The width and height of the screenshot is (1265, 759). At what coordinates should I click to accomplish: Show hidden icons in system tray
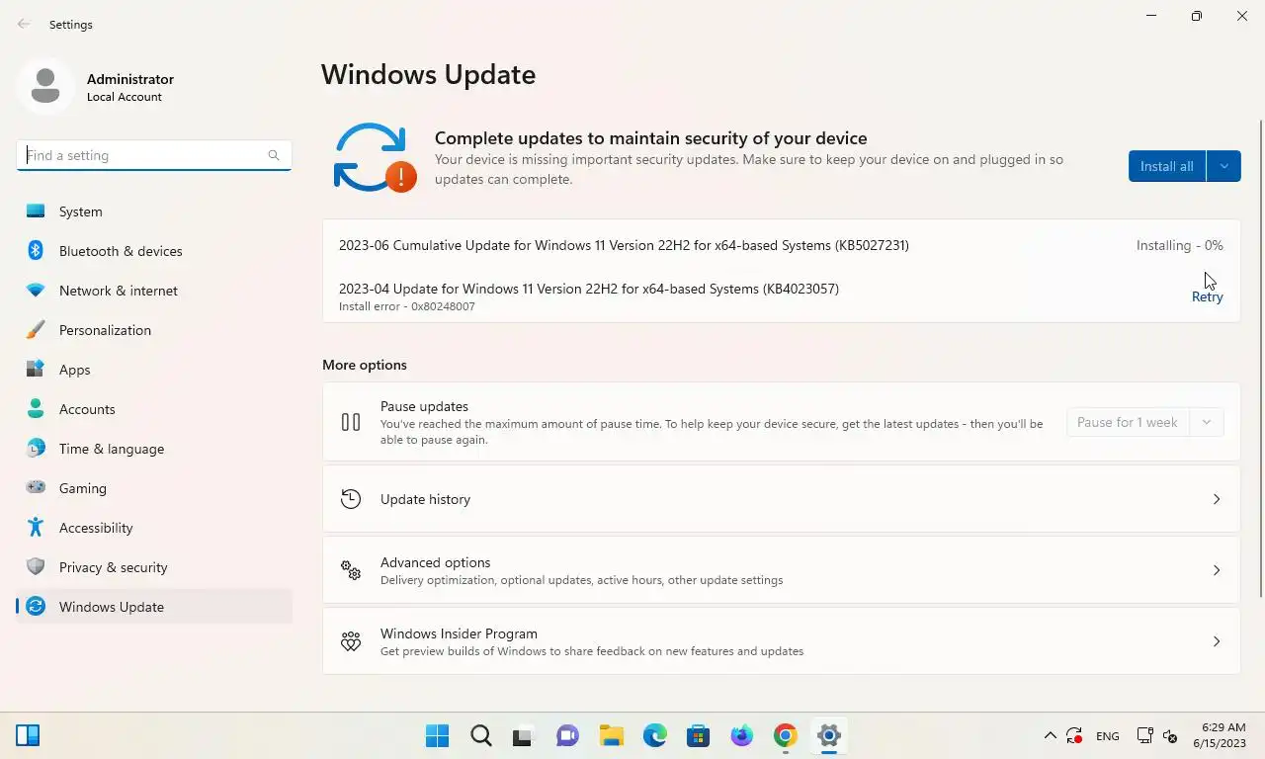pyautogui.click(x=1050, y=735)
